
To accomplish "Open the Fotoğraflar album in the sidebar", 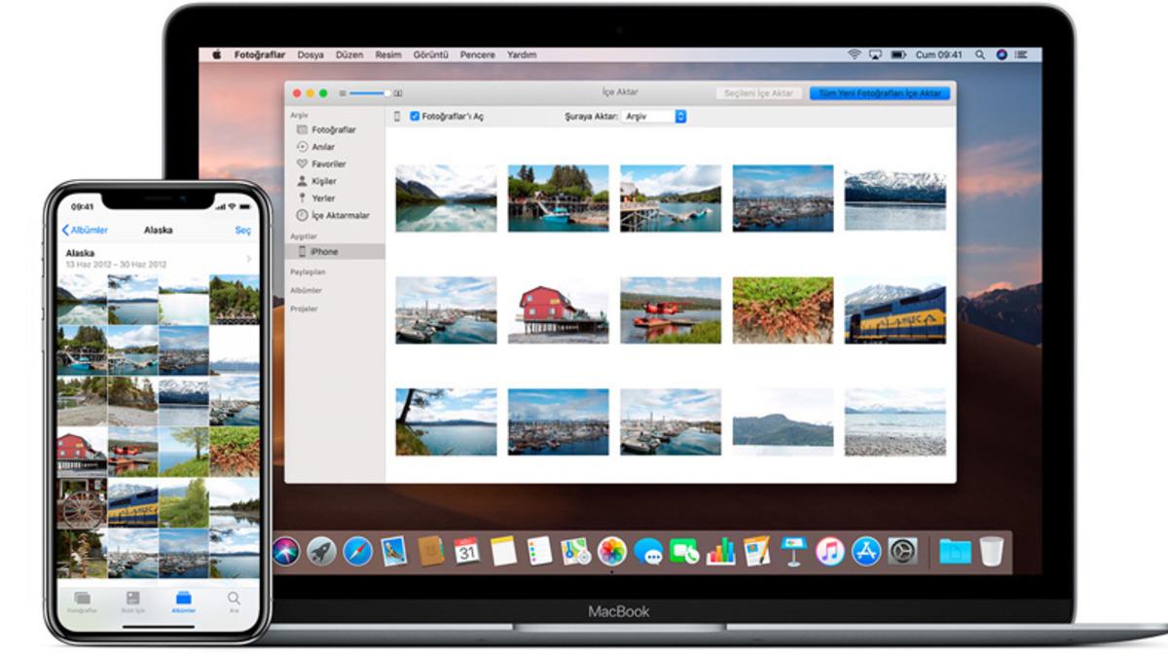I will [333, 129].
